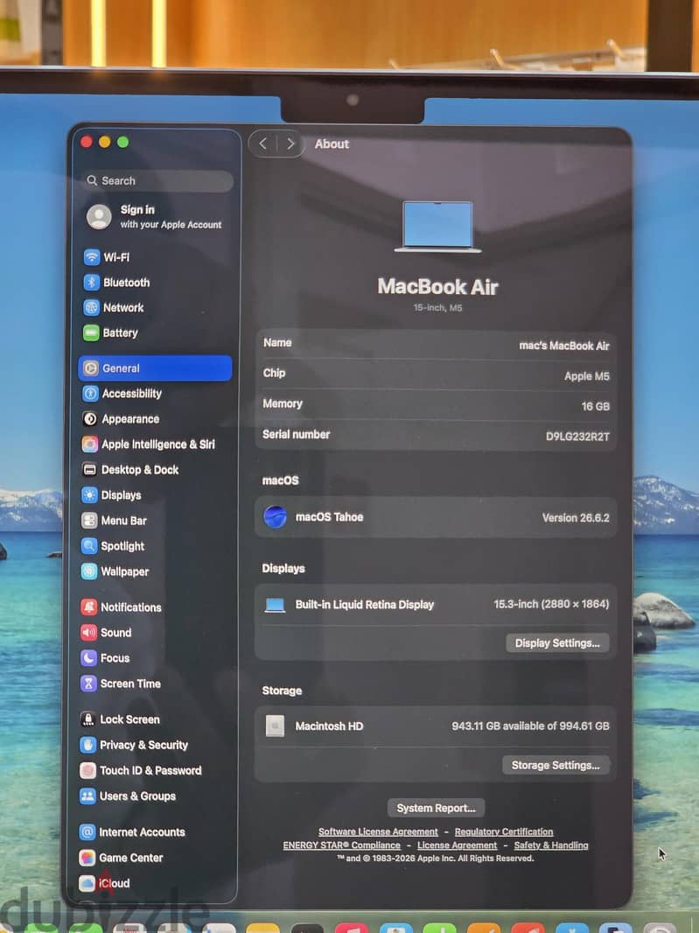
Task: Open Internet Accounts @ icon
Action: point(87,831)
